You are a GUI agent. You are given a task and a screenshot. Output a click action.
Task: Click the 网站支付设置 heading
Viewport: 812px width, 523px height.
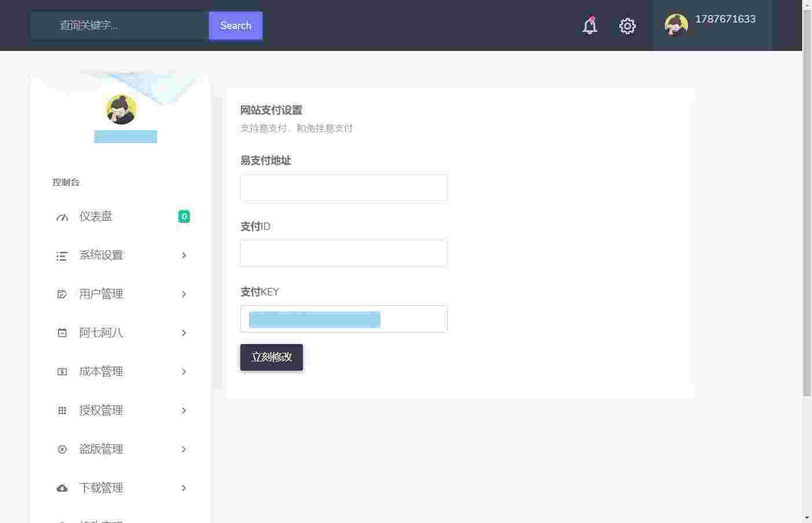[271, 110]
